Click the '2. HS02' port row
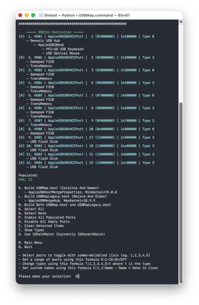 (x=86, y=57)
